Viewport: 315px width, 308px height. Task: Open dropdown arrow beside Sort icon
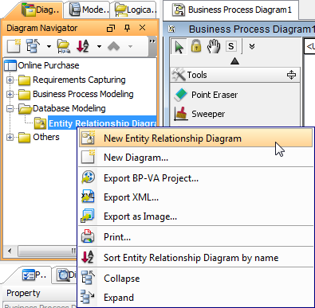99,46
